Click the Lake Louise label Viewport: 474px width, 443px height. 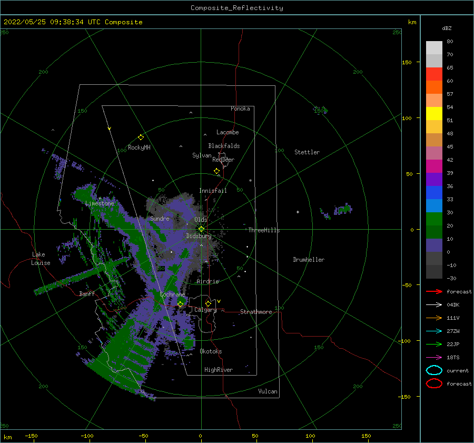coord(41,259)
